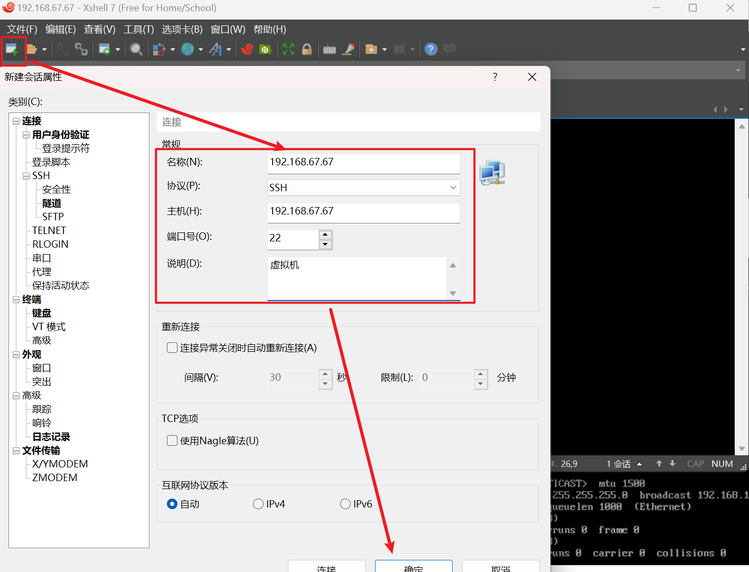
Task: Click the blue Help question icon
Action: (x=431, y=49)
